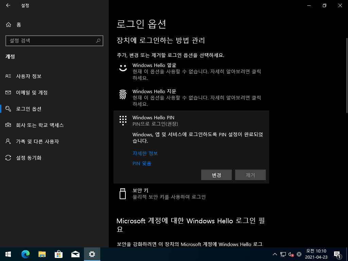Click the network tray icon
This screenshot has width=348, height=261.
pyautogui.click(x=283, y=254)
